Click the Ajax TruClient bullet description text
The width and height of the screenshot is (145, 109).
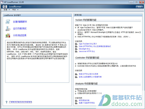(105, 29)
